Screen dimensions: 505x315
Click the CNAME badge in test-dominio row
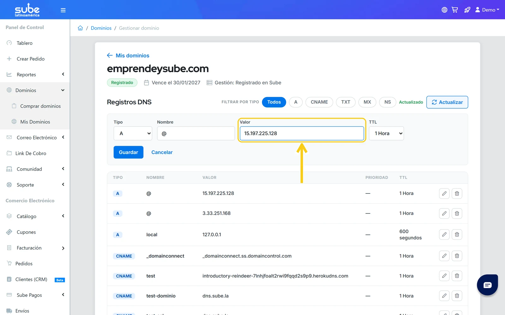(x=124, y=296)
